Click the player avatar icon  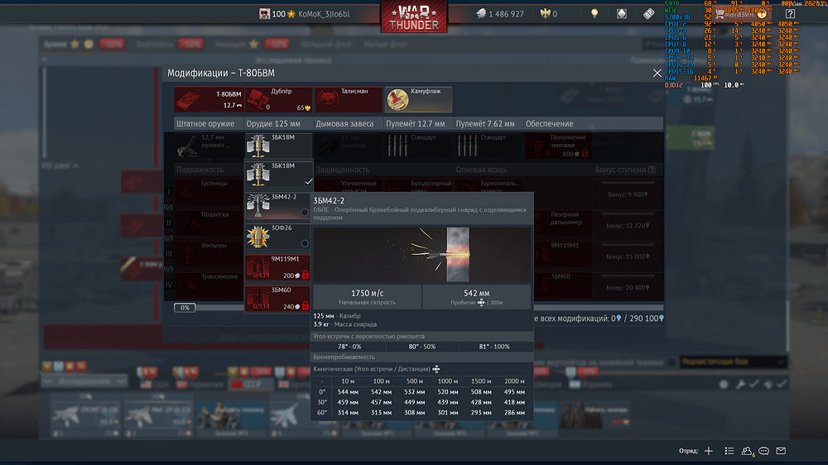coord(265,14)
